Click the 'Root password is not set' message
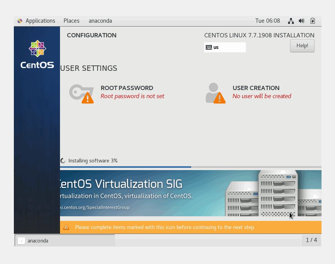Viewport: 335px width, 264px height. pos(132,96)
